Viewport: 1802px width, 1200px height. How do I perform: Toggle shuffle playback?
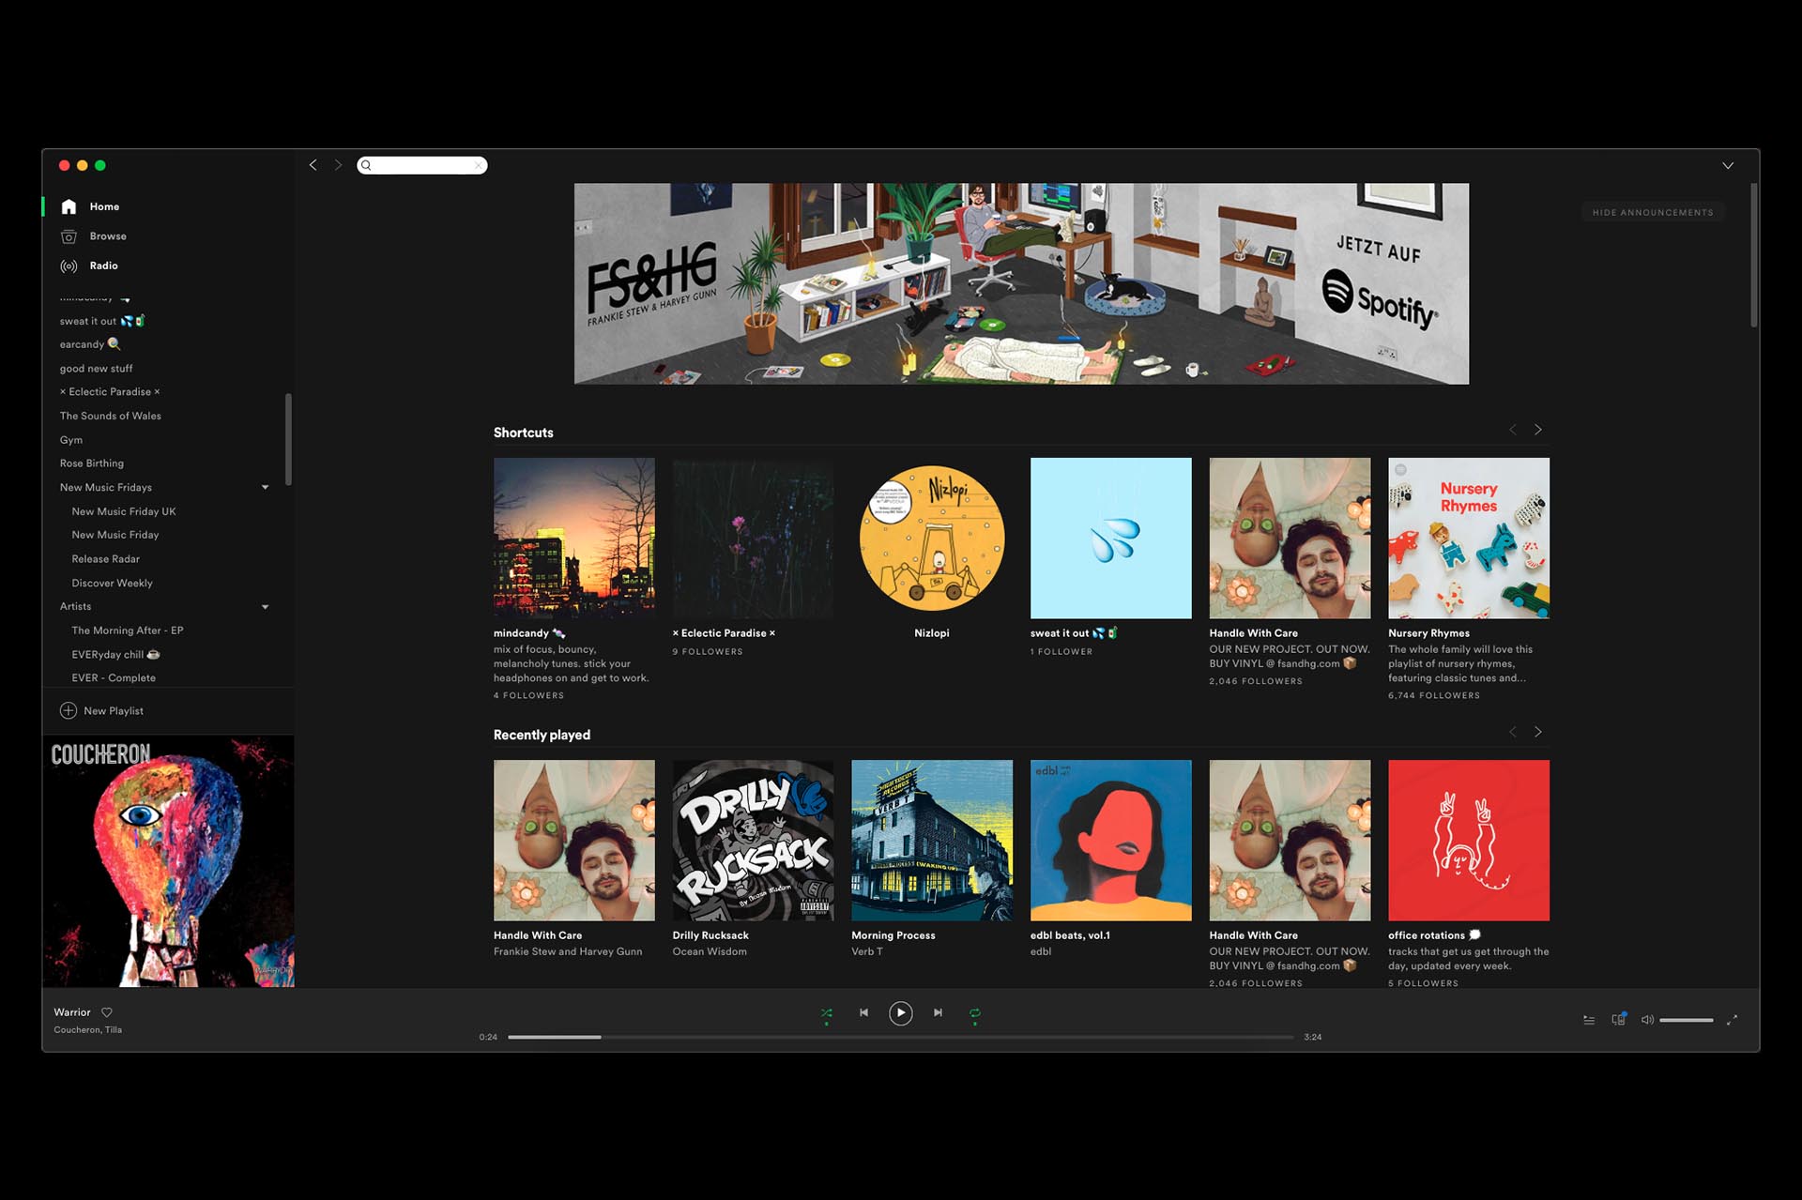[826, 1013]
